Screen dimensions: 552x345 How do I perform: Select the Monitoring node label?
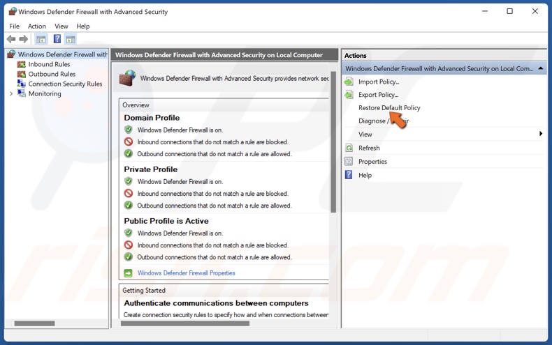click(45, 94)
